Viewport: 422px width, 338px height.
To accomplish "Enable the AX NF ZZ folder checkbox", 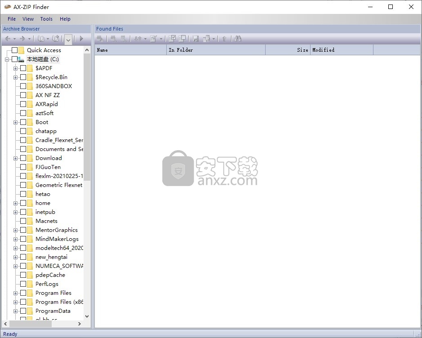I will 23,95.
